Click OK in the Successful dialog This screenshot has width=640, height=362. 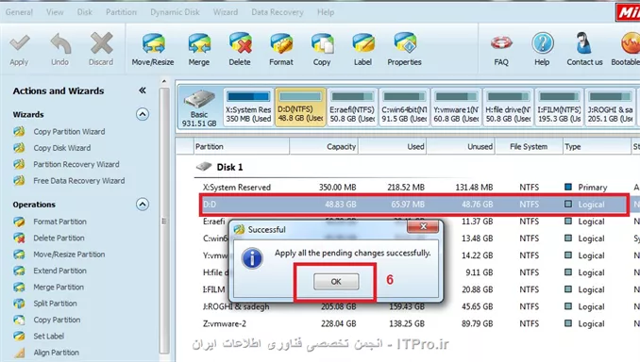click(336, 281)
